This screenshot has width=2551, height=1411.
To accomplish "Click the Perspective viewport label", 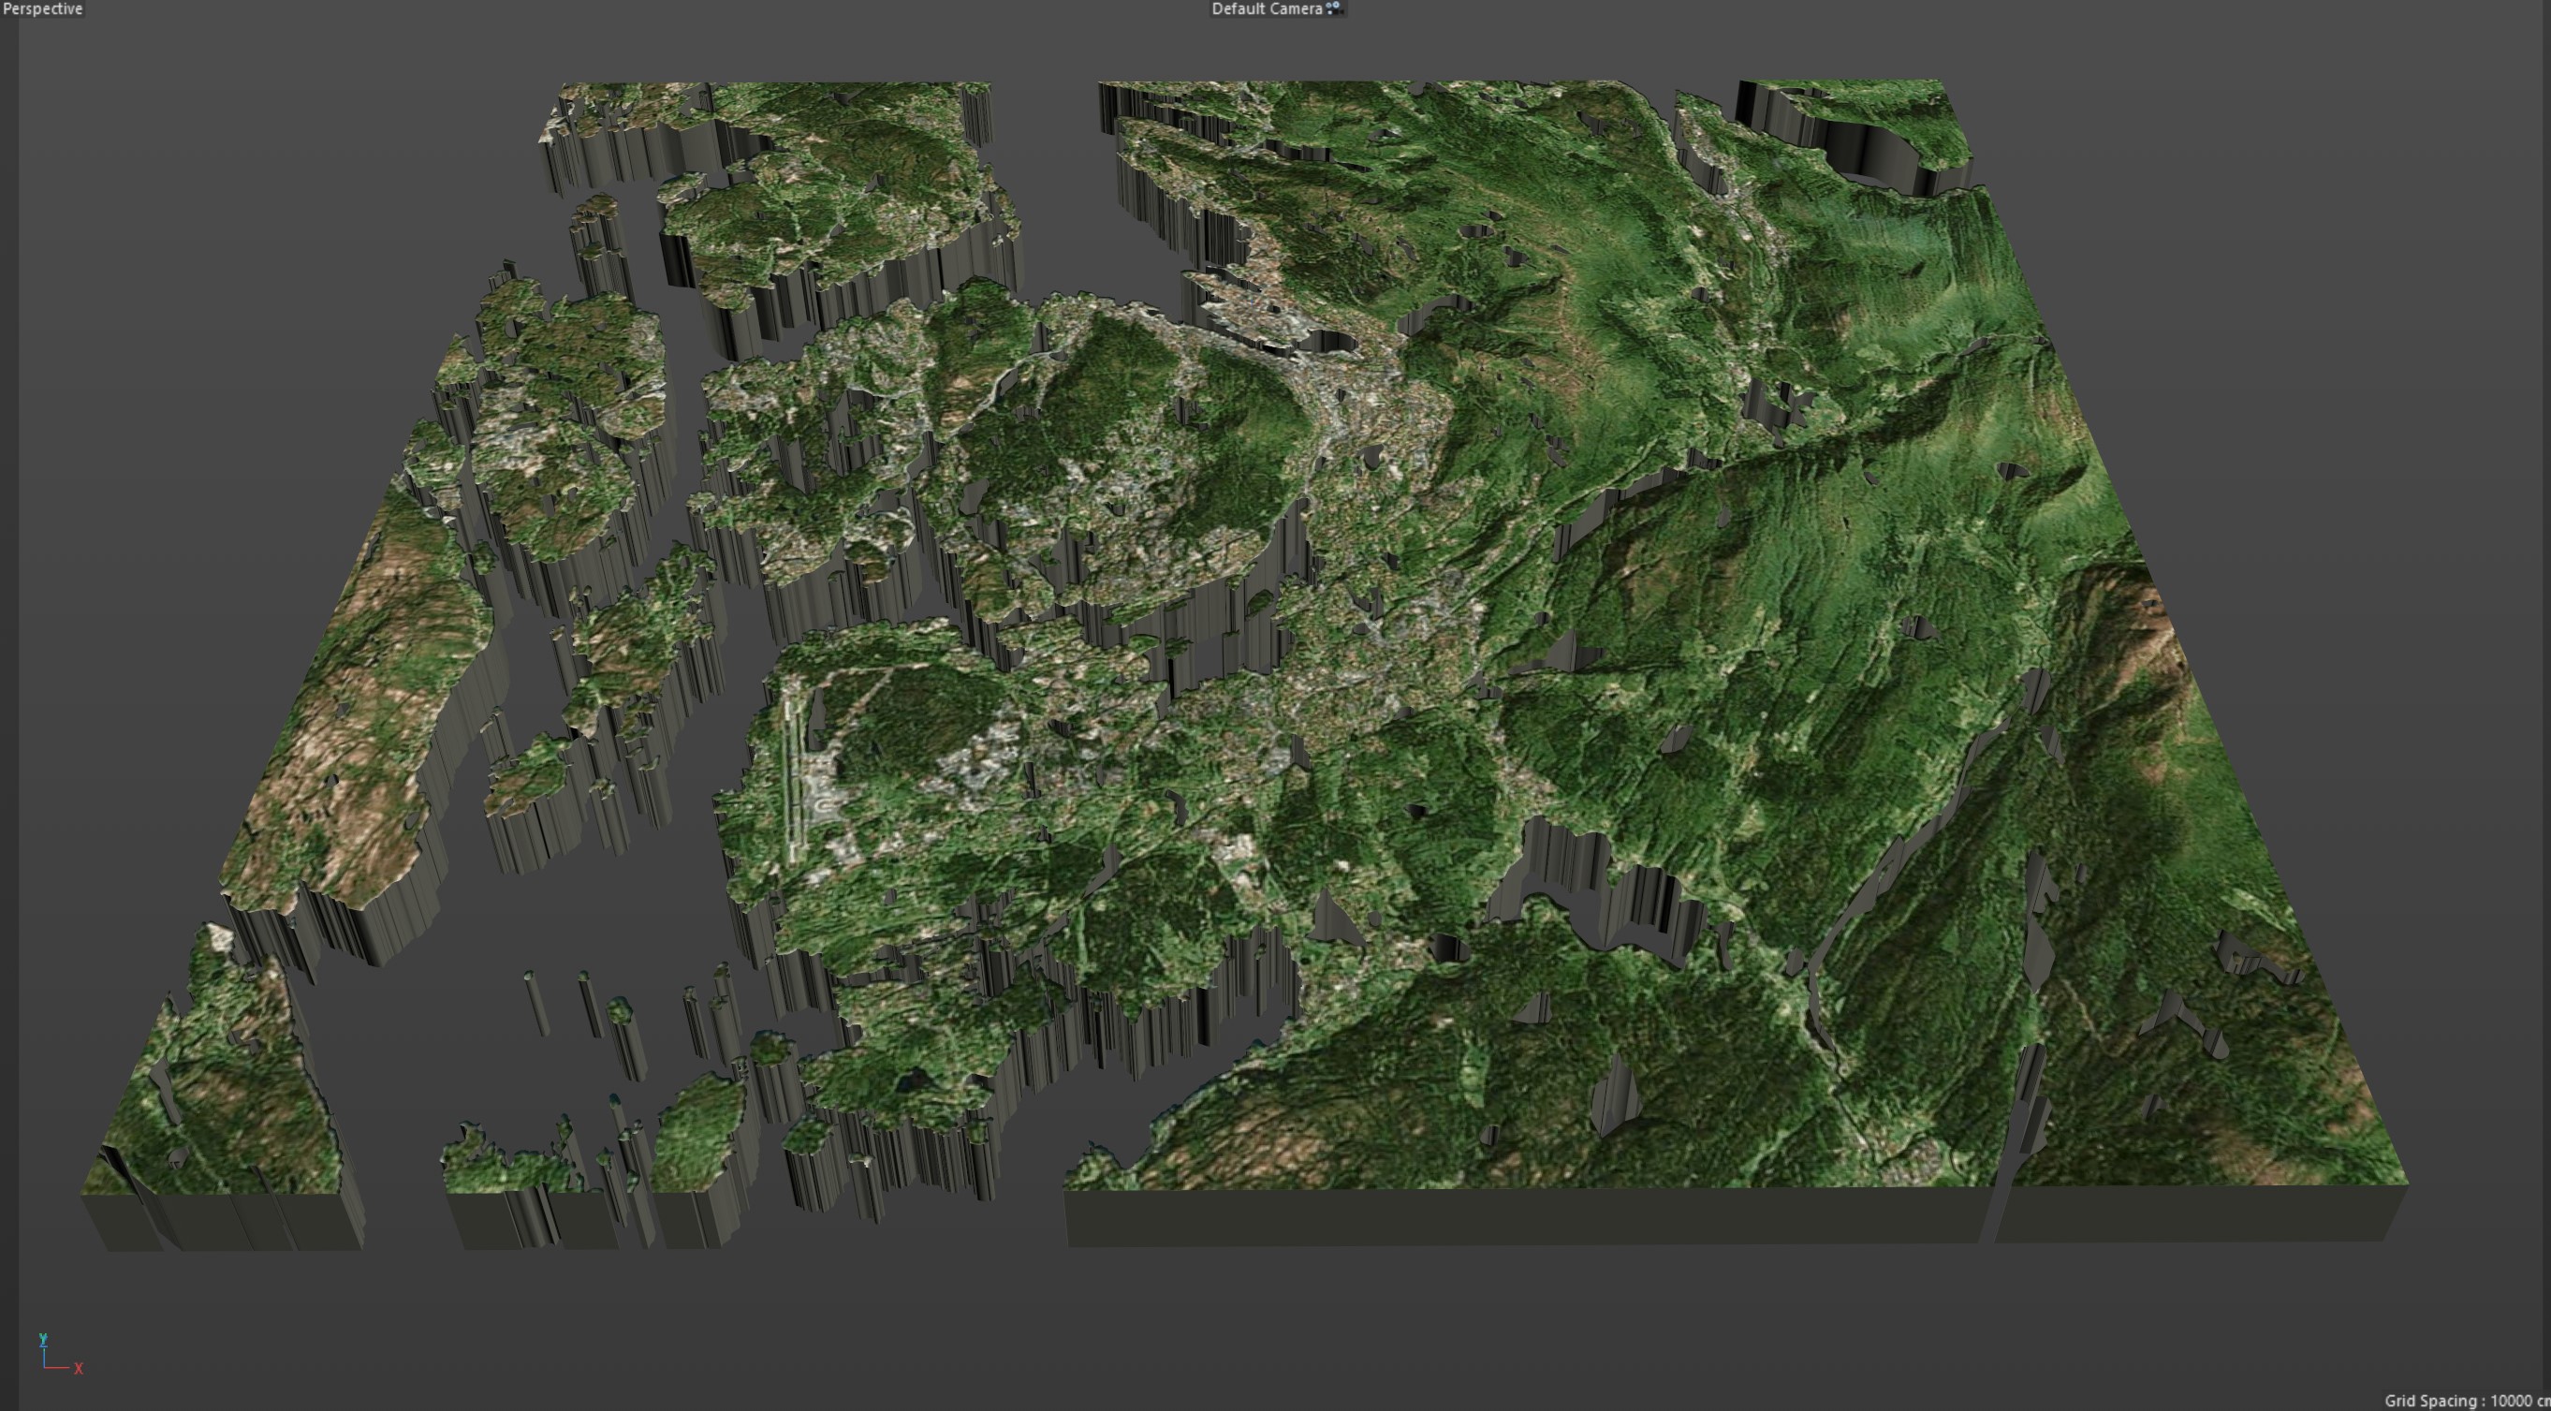I will tap(42, 9).
